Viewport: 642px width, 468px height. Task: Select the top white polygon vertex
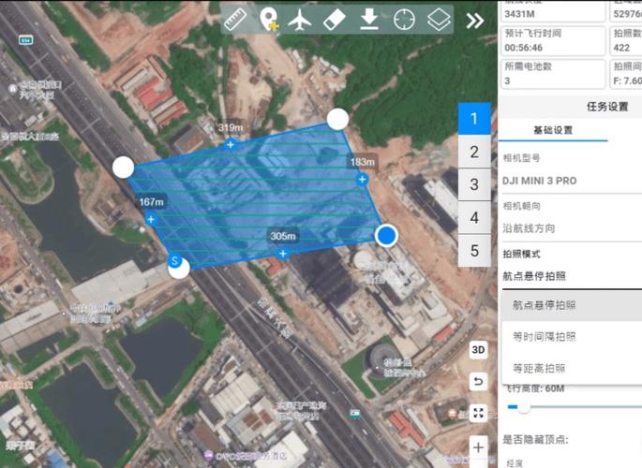(337, 120)
